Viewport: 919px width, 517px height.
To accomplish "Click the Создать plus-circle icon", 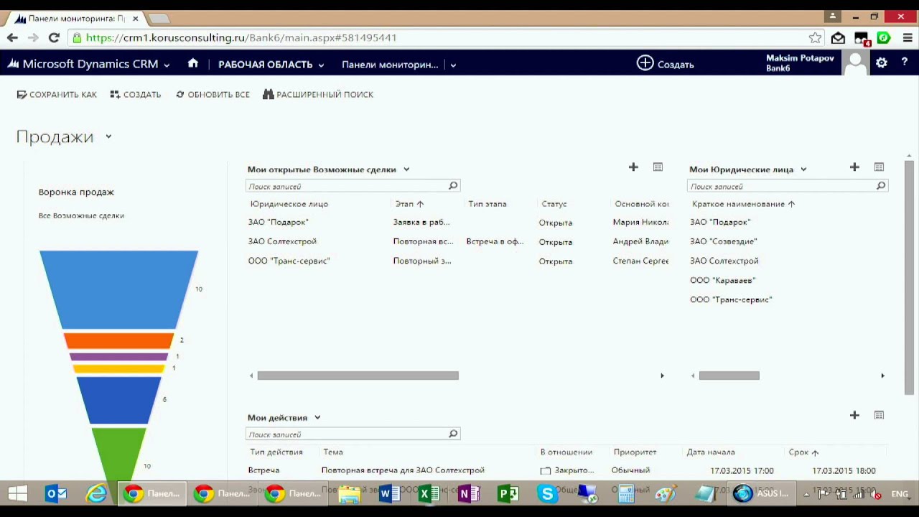I will (645, 63).
